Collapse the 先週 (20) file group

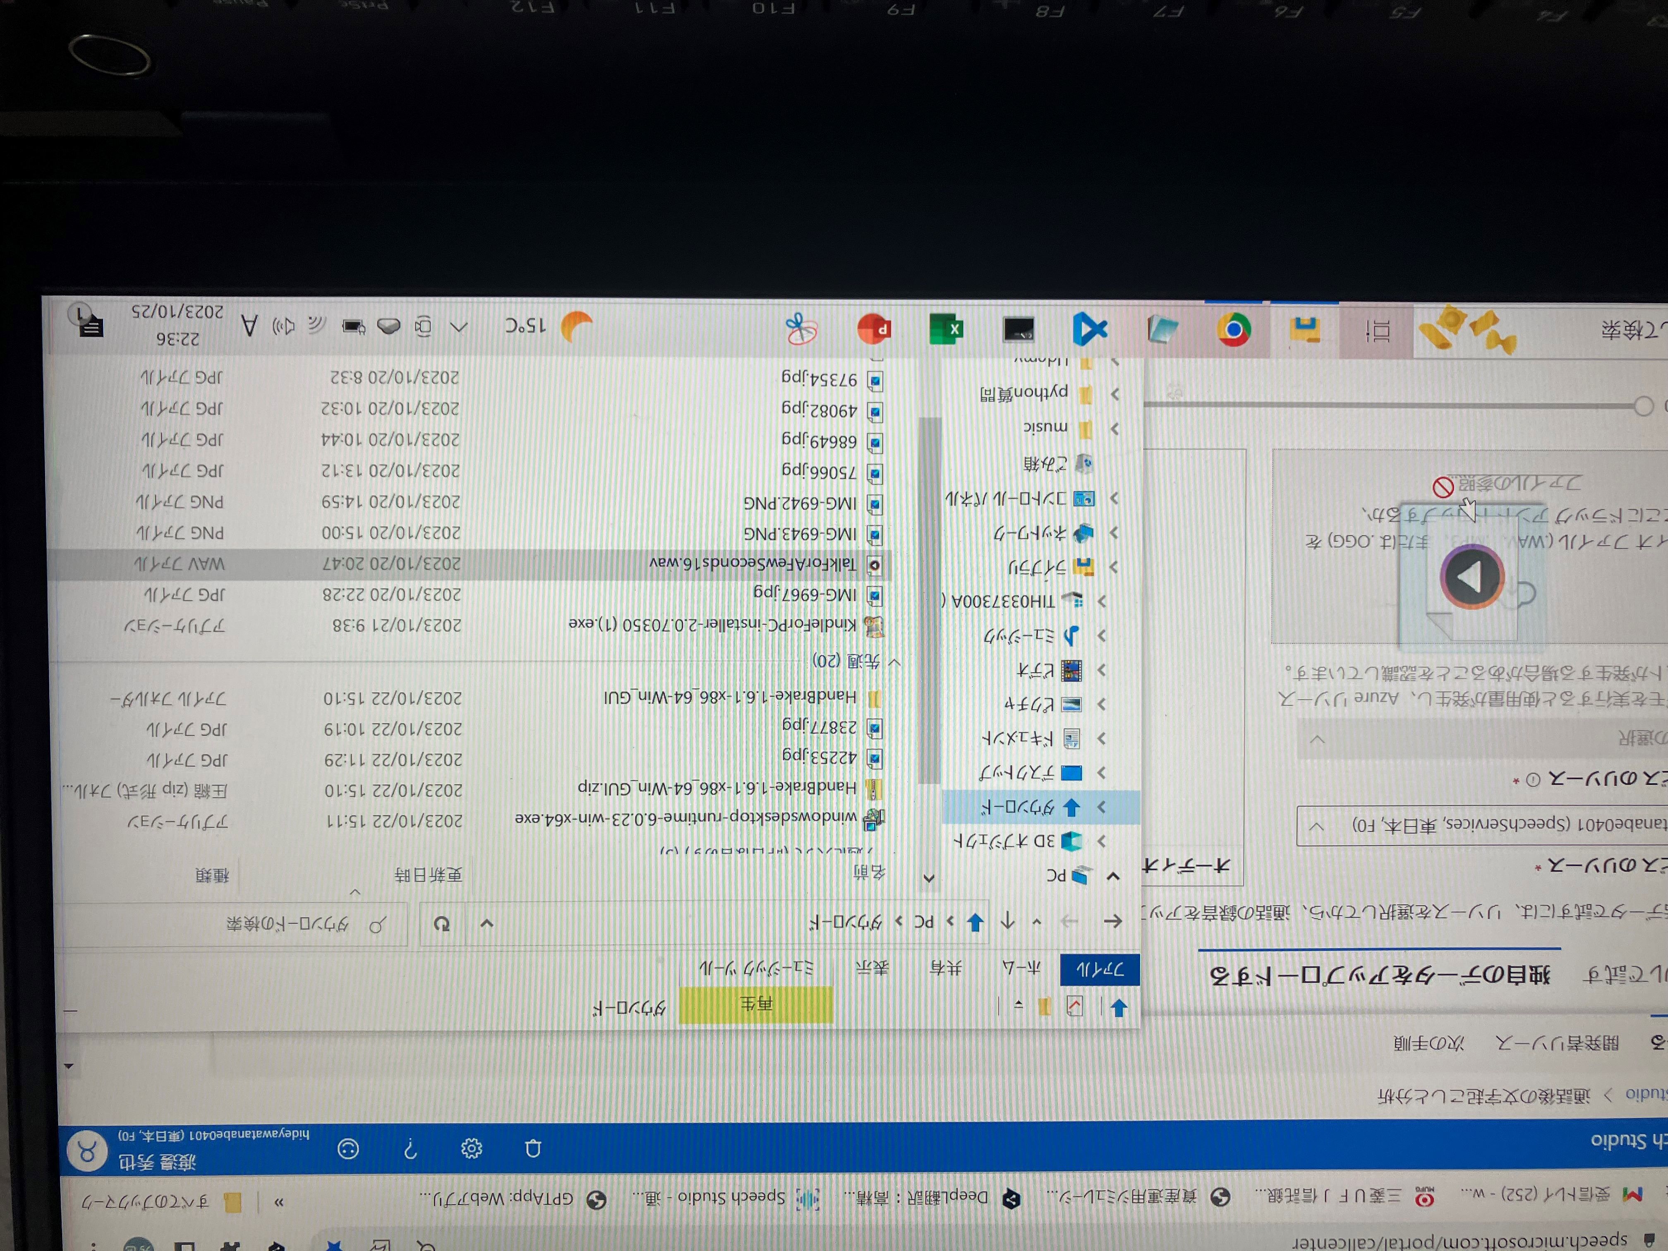[895, 661]
